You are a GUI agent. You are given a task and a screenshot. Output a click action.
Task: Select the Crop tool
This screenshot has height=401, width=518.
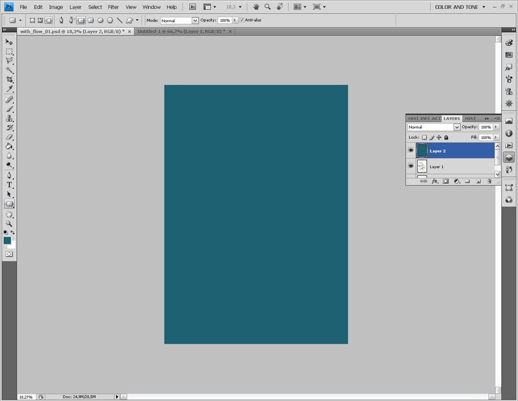9,79
